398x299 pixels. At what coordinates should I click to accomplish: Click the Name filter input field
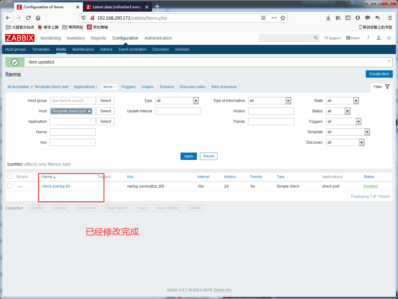pyautogui.click(x=73, y=132)
